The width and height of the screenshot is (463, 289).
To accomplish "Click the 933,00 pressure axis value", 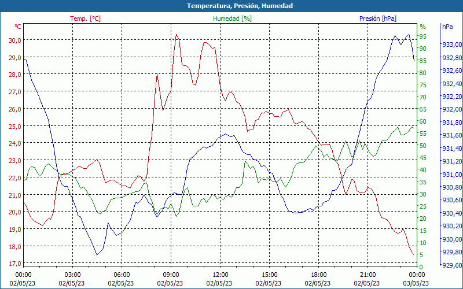I will (x=451, y=45).
